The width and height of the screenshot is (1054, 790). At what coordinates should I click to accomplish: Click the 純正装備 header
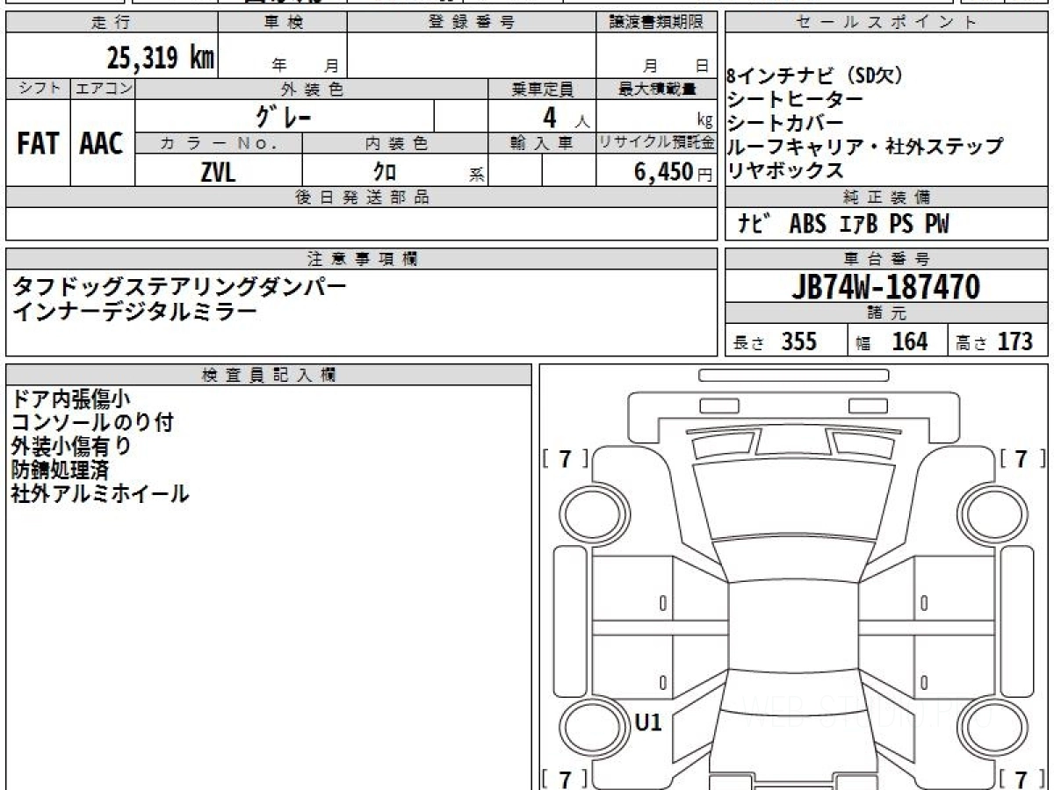coord(886,197)
